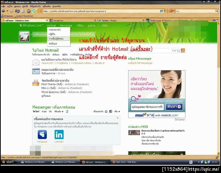Go to browser Home page icon
Screen dimensions: 221x173
(29, 11)
